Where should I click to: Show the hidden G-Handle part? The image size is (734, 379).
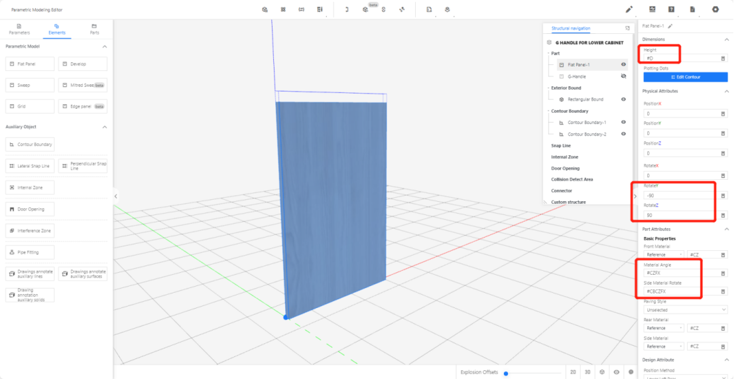(x=623, y=76)
